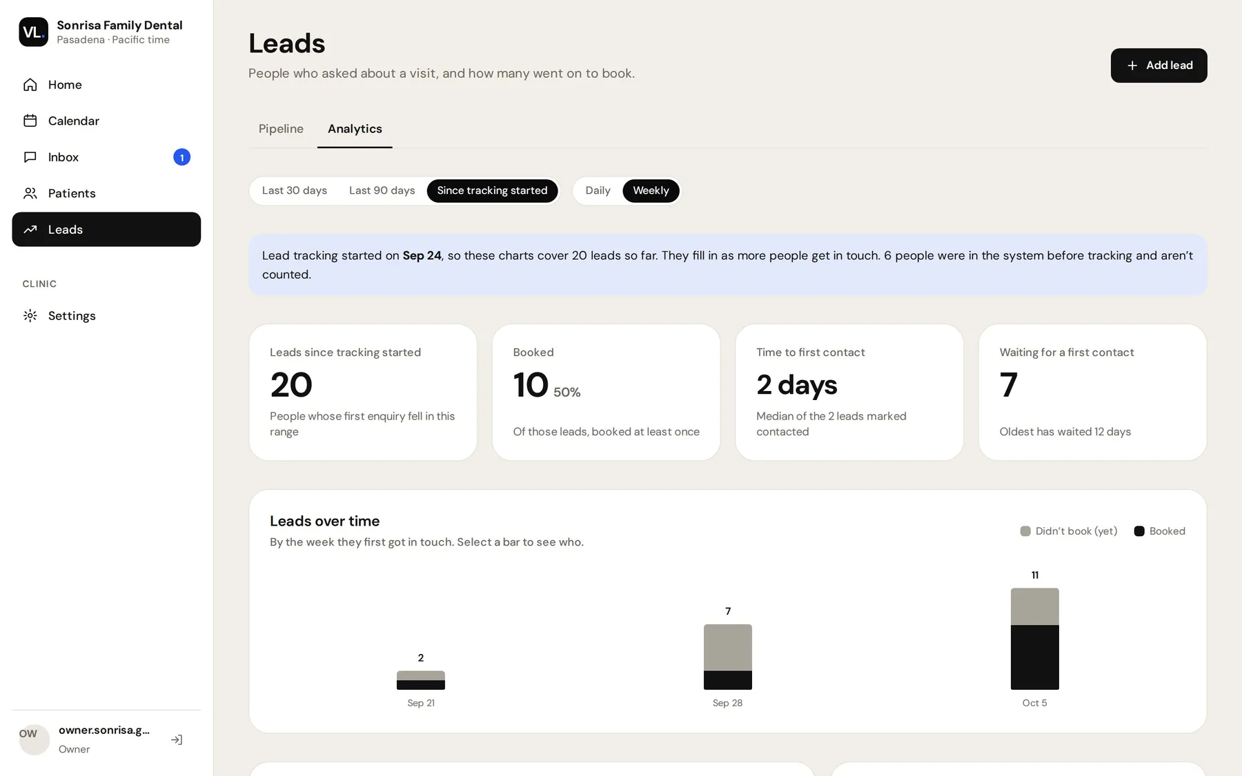The width and height of the screenshot is (1242, 776).
Task: Select Last 30 days range
Action: 295,190
